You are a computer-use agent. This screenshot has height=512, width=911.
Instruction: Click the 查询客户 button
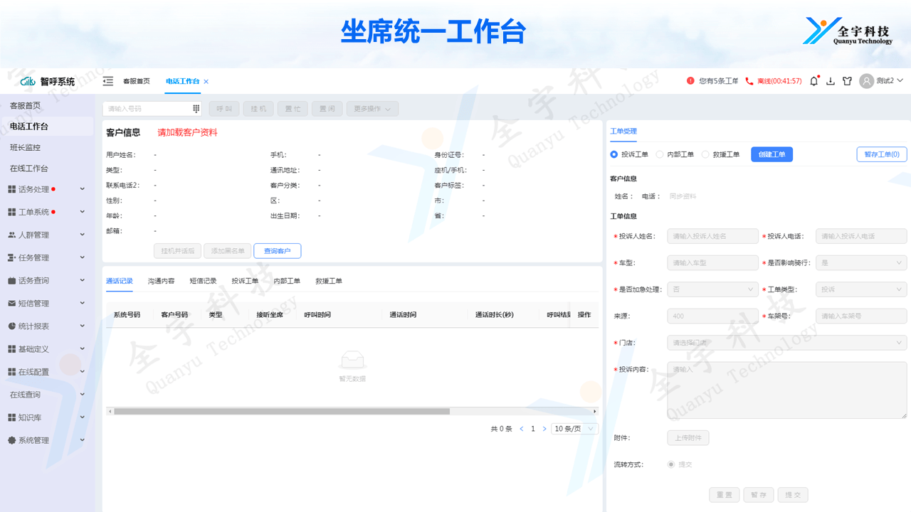point(277,251)
